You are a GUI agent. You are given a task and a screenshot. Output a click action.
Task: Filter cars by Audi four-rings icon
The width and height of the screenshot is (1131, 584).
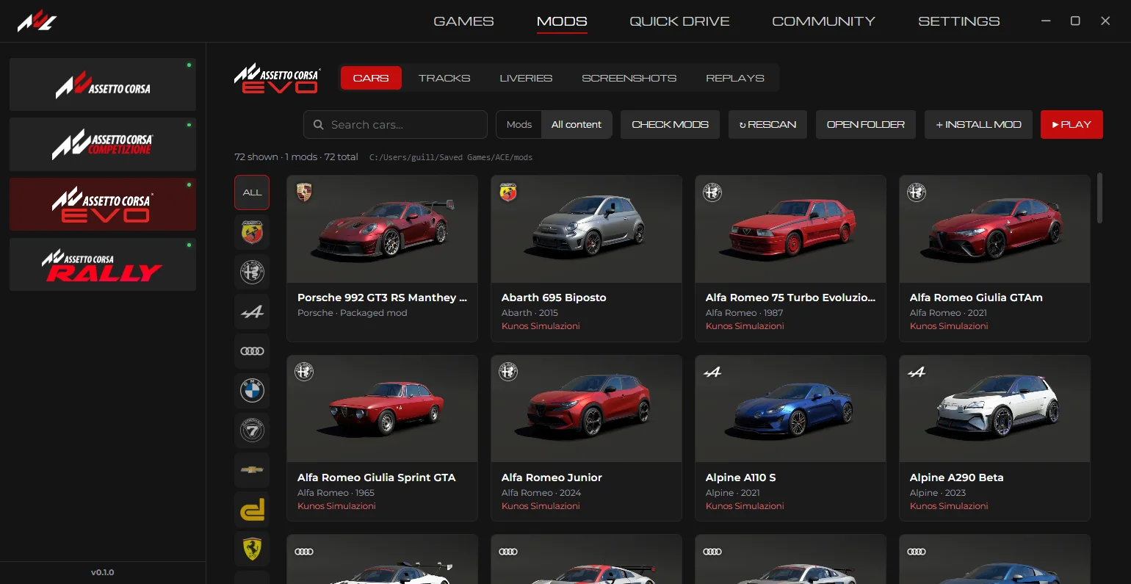click(252, 351)
